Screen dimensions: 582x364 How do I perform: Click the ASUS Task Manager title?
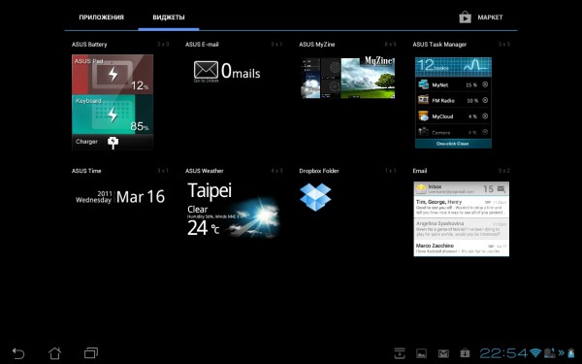439,45
